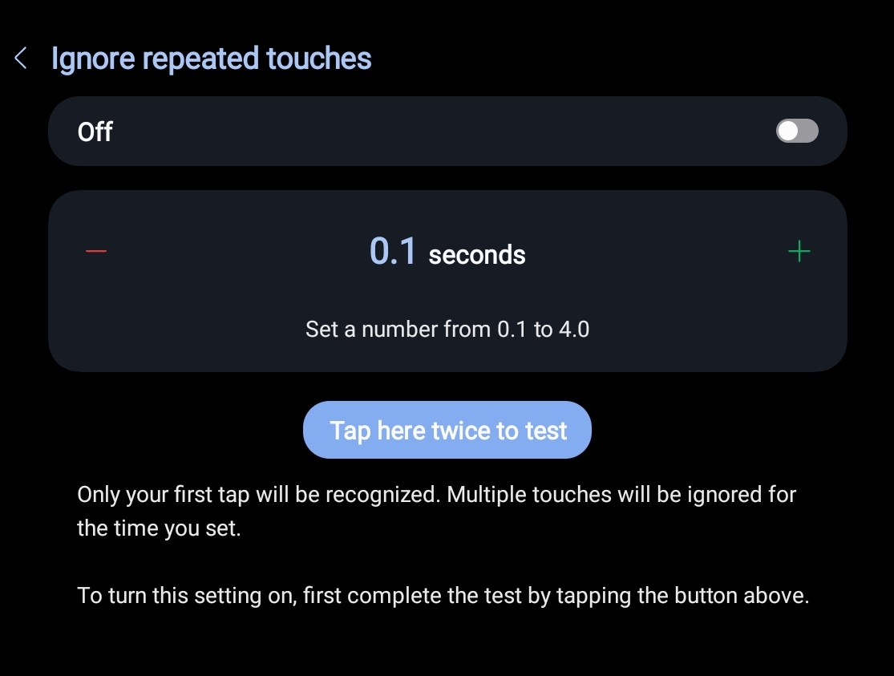The image size is (894, 676).
Task: Tap the minus symbol on the duration card
Action: click(95, 251)
